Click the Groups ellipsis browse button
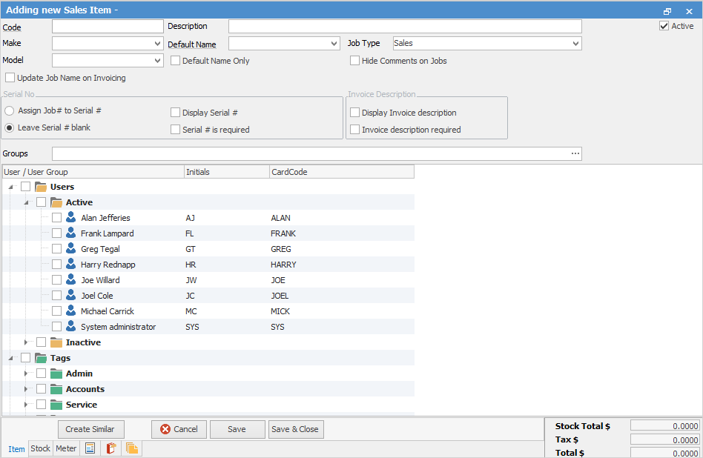The height and width of the screenshot is (458, 703). (575, 153)
